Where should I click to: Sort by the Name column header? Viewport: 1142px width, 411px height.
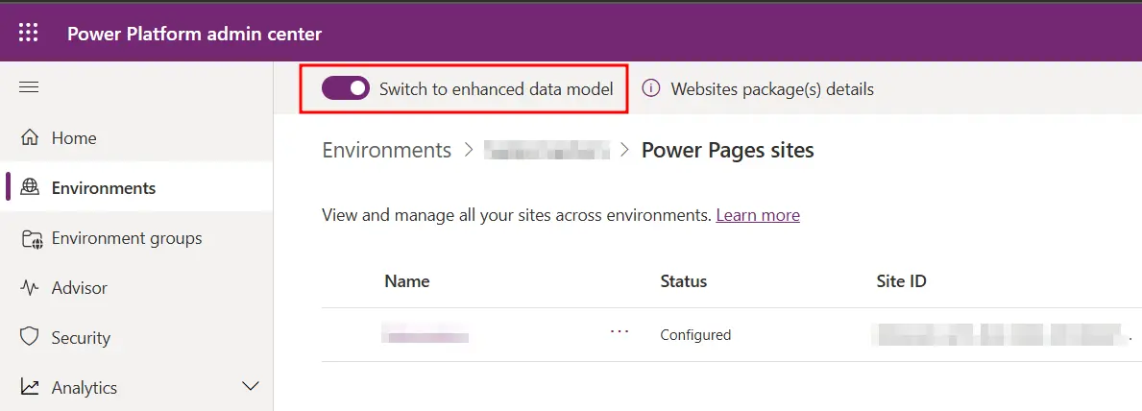407,281
